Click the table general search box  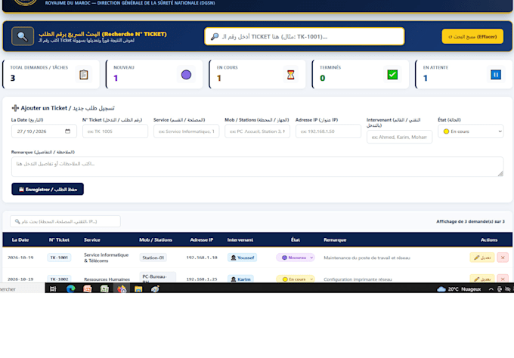coord(65,221)
